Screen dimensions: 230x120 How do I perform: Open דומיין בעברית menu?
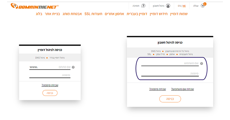point(137,14)
